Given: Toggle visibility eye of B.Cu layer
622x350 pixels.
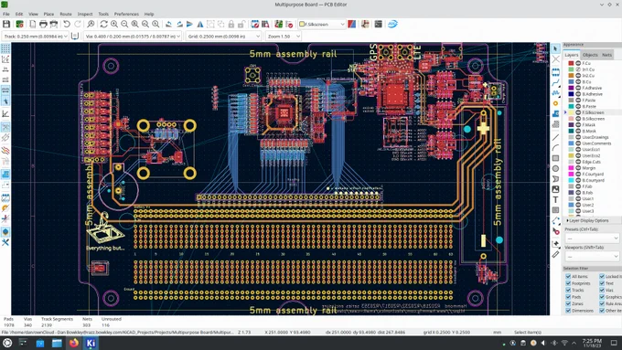Looking at the screenshot, I should click(578, 81).
